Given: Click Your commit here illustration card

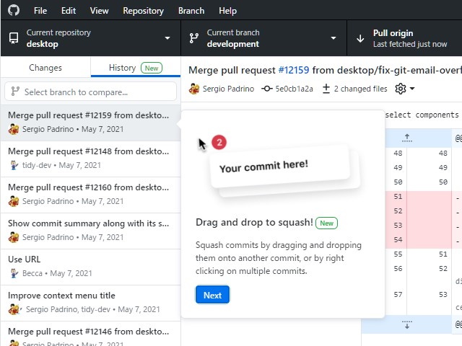Looking at the screenshot, I should click(x=280, y=167).
